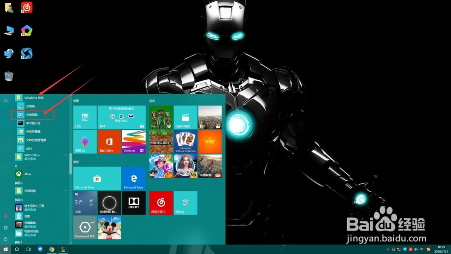Open the Xbox game tile
Image resolution: width=451 pixels, height=254 pixels.
click(161, 117)
